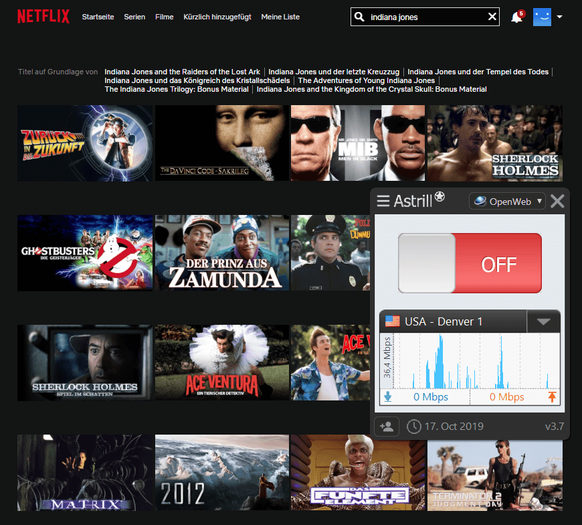Open Kürzlich hinzugefügt

(x=217, y=17)
